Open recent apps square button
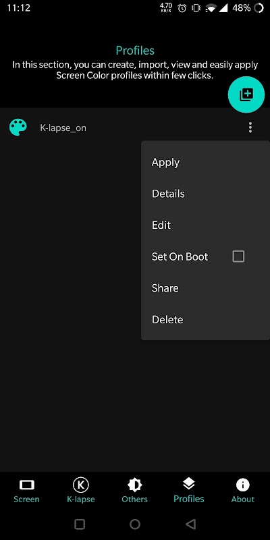The width and height of the screenshot is (270, 540). [x=80, y=524]
